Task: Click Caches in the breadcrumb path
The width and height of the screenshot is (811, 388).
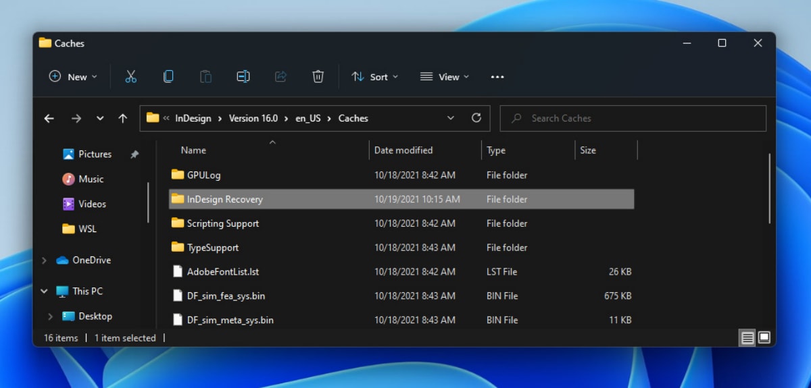Action: point(353,118)
